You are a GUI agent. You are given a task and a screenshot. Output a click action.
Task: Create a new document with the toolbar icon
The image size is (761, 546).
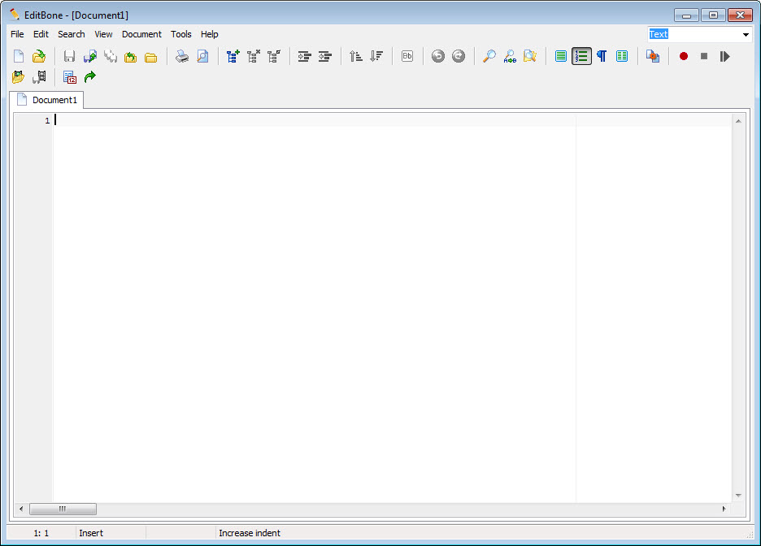click(18, 57)
